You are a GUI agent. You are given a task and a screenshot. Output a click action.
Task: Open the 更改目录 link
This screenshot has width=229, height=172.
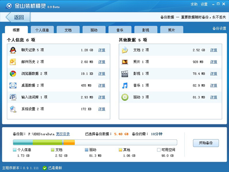(63, 134)
